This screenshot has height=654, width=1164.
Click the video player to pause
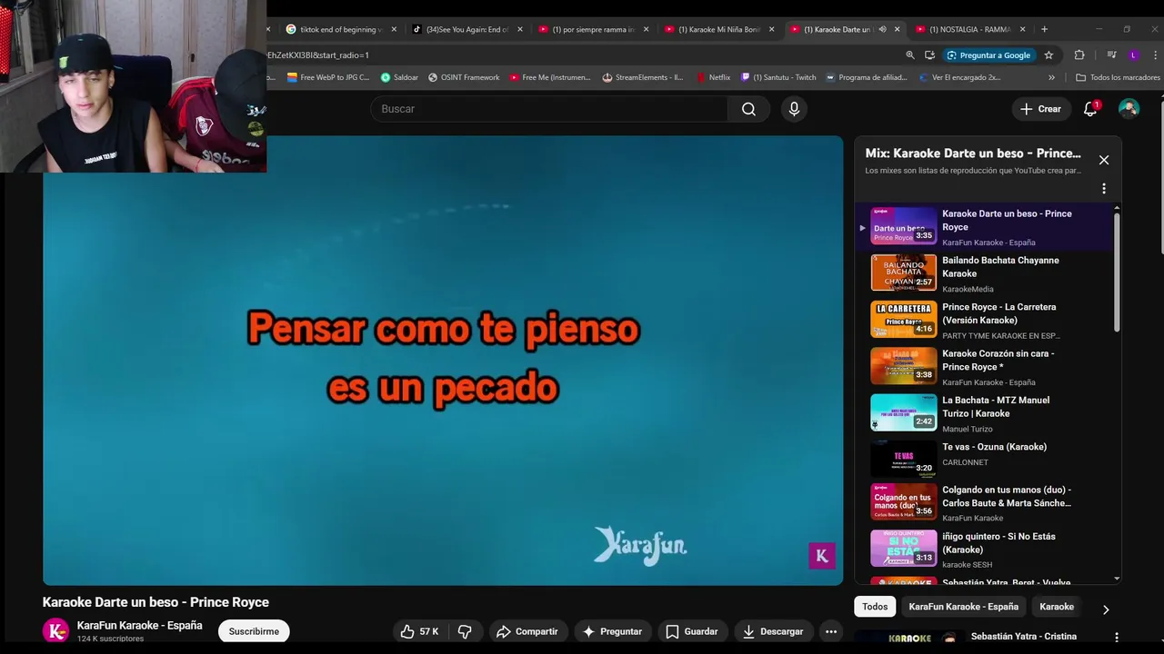[x=443, y=361]
